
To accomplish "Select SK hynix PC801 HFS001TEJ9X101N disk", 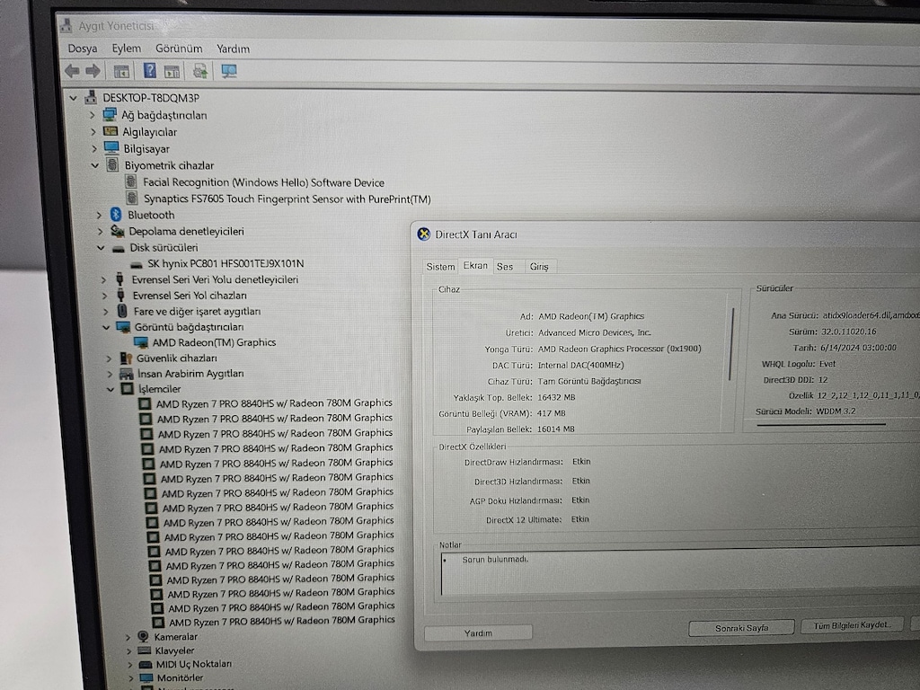I will [226, 263].
